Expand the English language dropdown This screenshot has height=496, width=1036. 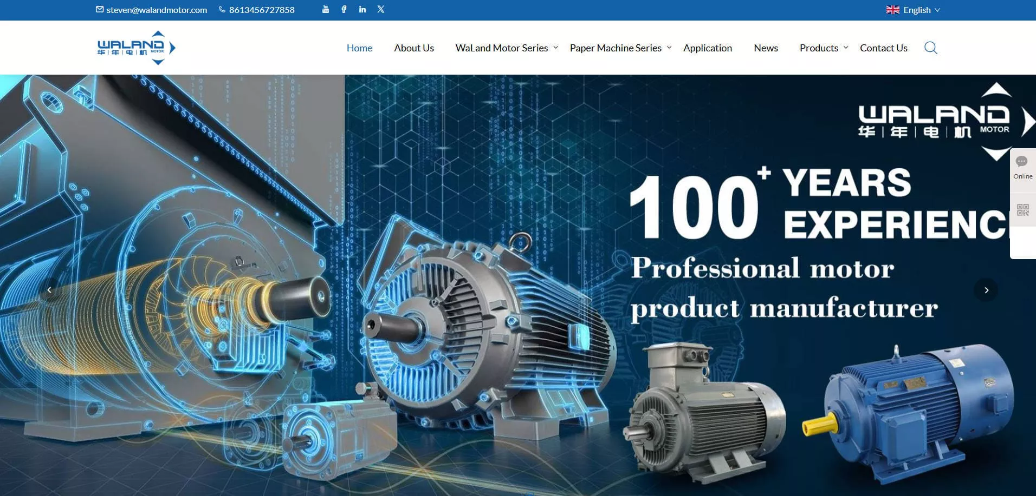[921, 10]
